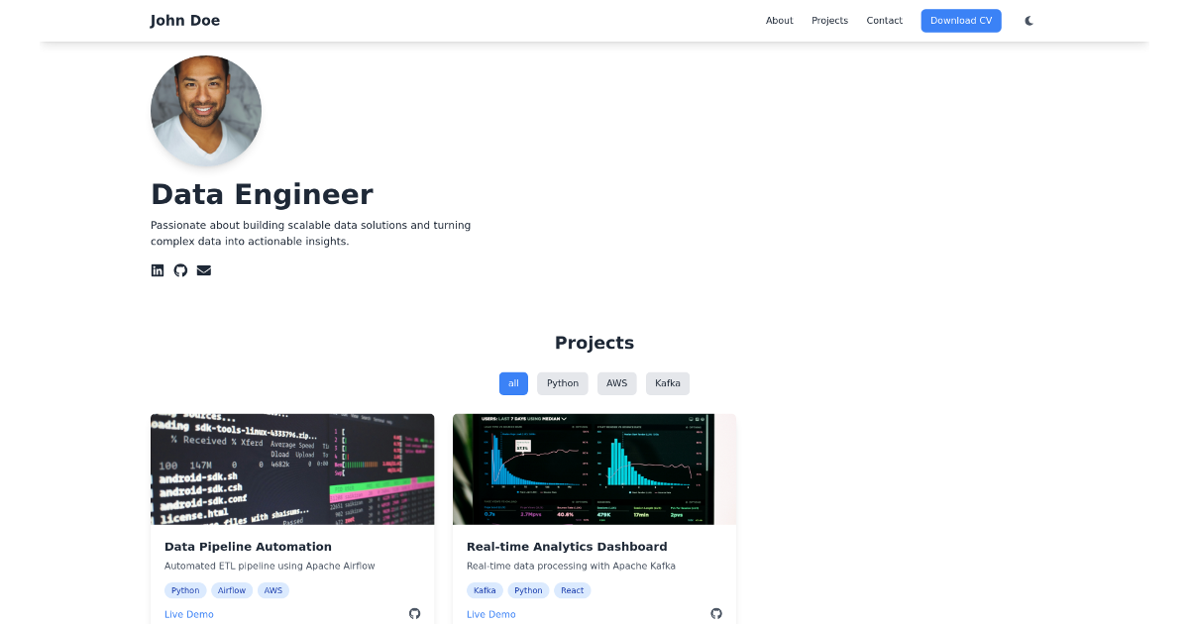Open GitHub repo icon on Analytics Dashboard card

pos(715,613)
